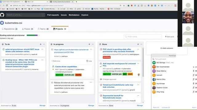Open Issues in the GitHub header
Image resolution: width=197 pixels, height=110 pixels.
(x=64, y=15)
